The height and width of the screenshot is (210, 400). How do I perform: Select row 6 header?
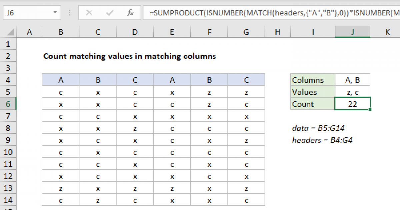click(8, 104)
